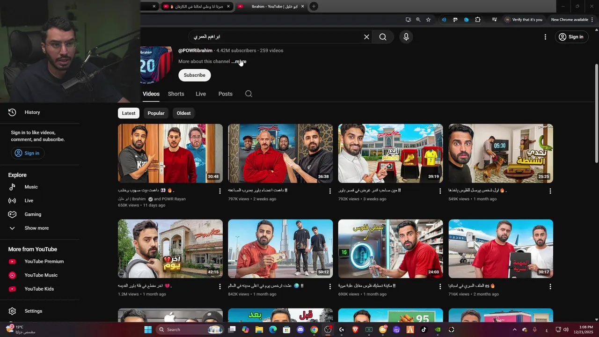The image size is (599, 337).
Task: Click Verify that it's you
Action: tap(524, 20)
